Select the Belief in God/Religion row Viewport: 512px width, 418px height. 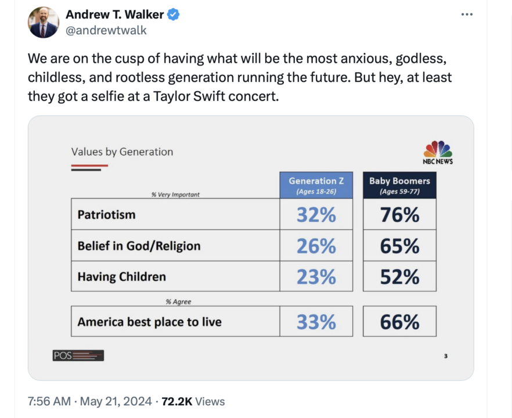pyautogui.click(x=139, y=246)
